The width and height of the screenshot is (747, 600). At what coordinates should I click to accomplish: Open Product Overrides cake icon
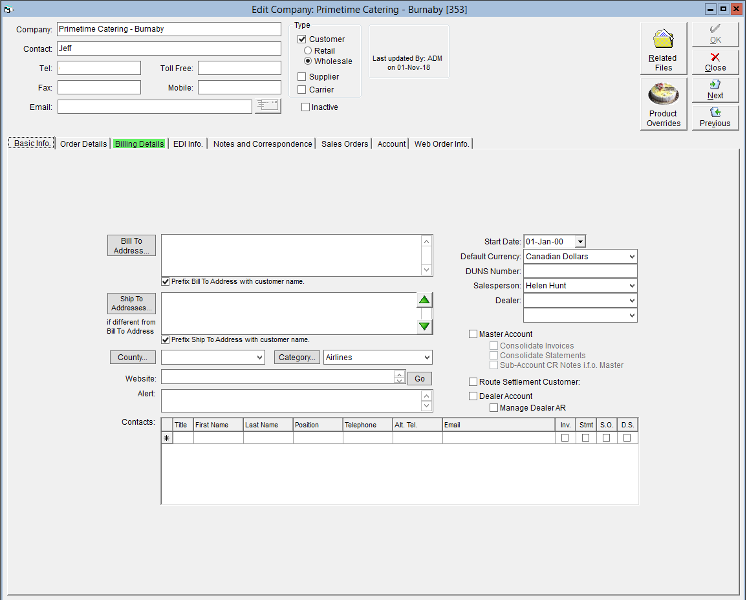[663, 104]
